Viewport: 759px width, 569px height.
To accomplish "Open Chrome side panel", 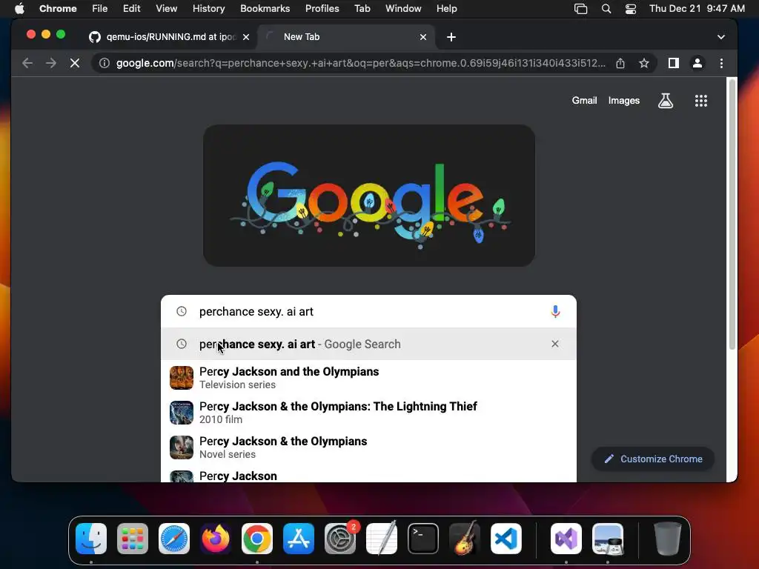I will 673,63.
